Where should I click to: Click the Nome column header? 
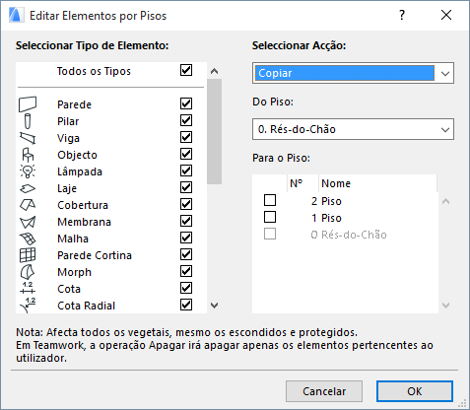[x=377, y=183]
